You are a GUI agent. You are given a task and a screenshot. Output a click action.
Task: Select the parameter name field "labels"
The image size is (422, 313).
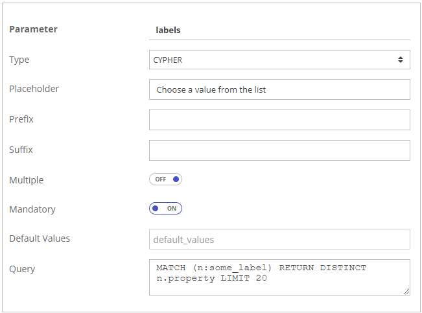[x=279, y=30]
